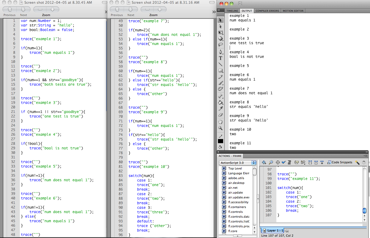Viewport: 370px width, 238px height.
Task: Pin the current script
Action: pyautogui.click(x=287, y=231)
